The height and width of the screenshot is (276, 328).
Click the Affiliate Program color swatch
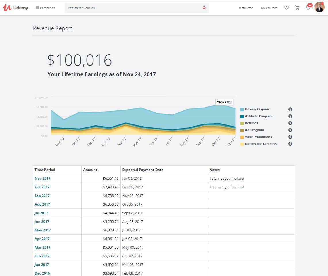(242, 116)
